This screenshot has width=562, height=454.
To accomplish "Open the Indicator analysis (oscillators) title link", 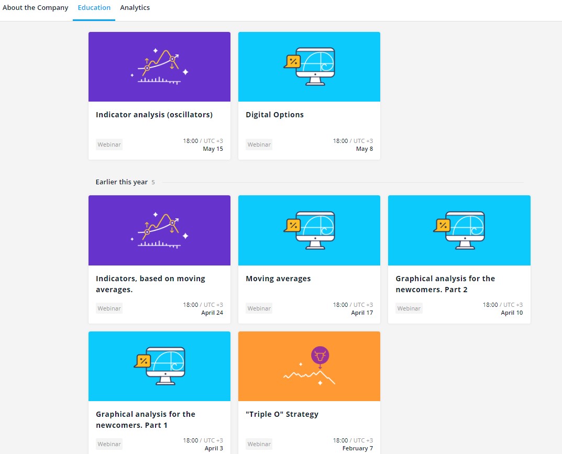I will pos(154,115).
